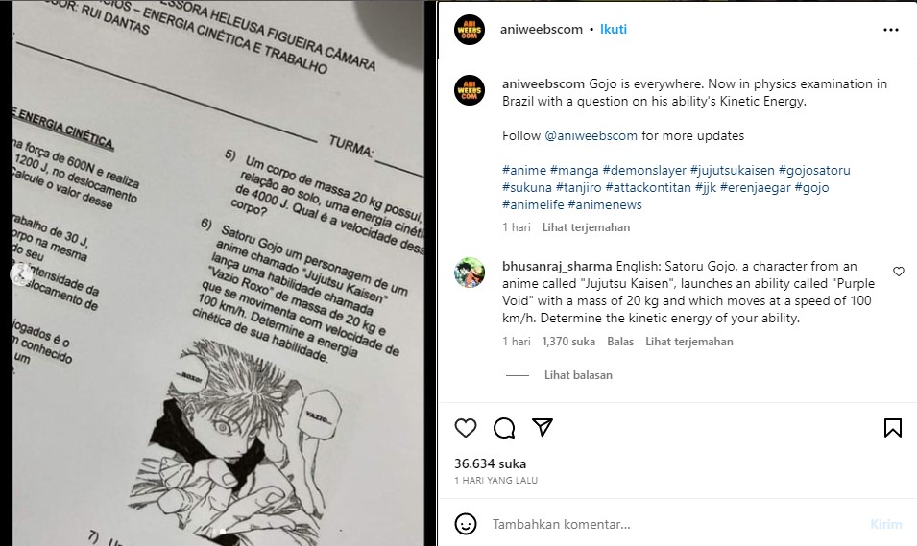Open bhusanraj_sharma's profile picture
Viewport: 917px width, 546px height.
pyautogui.click(x=470, y=273)
